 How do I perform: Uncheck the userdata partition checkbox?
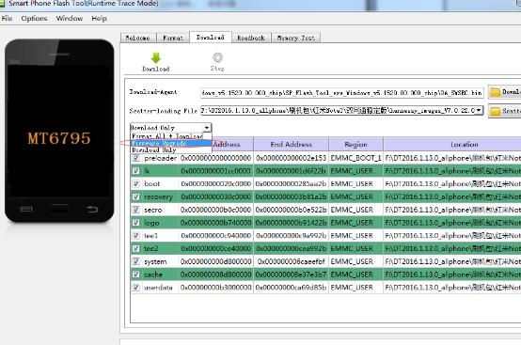(136, 288)
